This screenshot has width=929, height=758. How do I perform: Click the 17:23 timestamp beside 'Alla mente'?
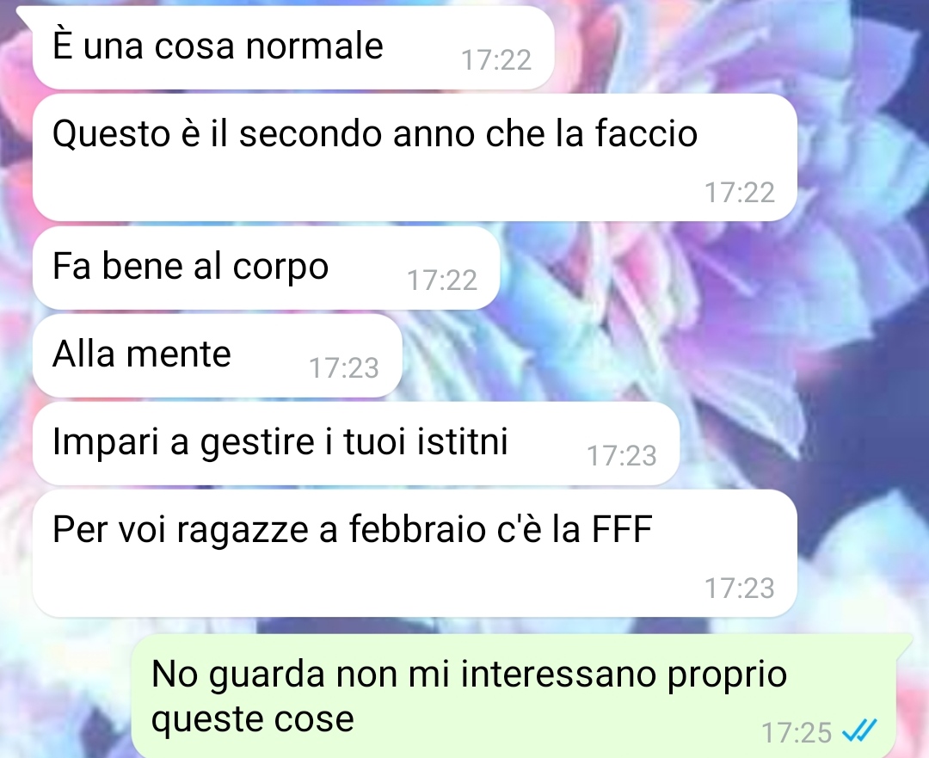tap(344, 368)
